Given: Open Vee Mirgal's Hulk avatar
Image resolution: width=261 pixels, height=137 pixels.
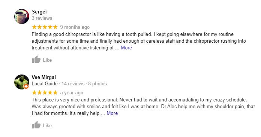Looking at the screenshot, I should coord(22,82).
